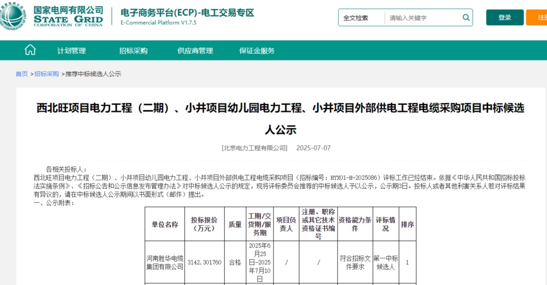Go to home via house icon
The image size is (547, 285).
[30, 50]
